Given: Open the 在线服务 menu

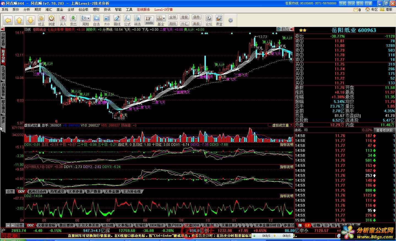Looking at the screenshot, I should (144, 10).
